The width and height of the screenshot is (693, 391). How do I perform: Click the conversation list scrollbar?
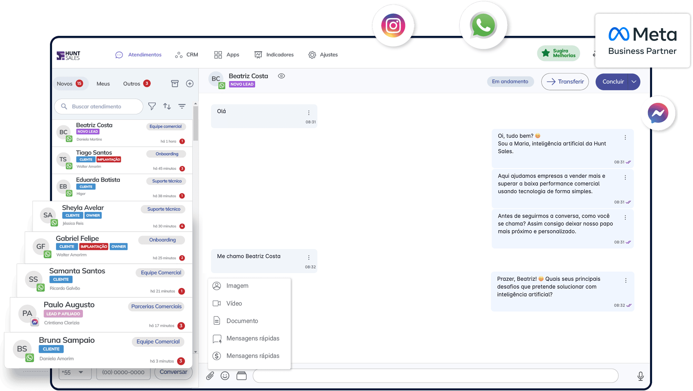tap(196, 124)
